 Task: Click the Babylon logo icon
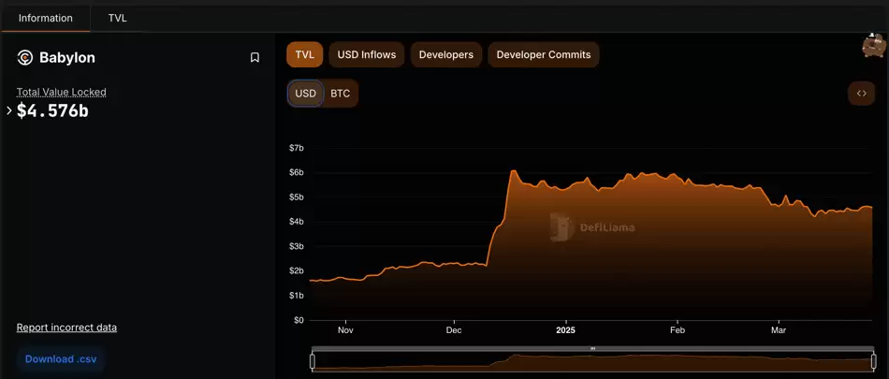(25, 58)
